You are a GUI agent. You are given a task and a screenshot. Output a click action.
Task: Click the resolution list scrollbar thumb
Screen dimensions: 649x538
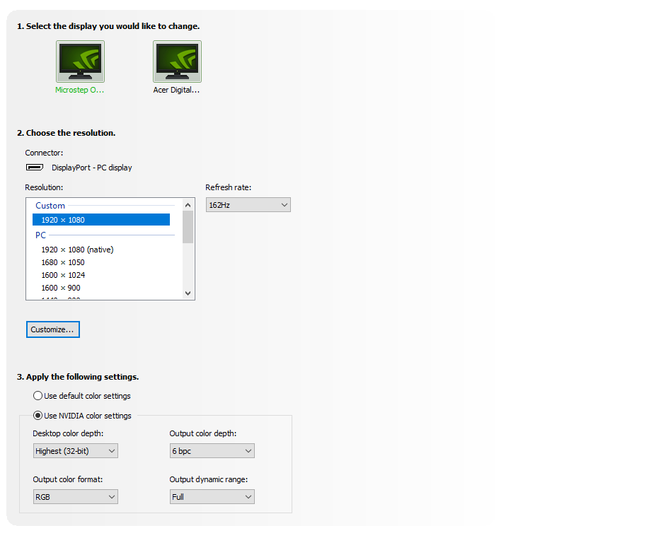[x=188, y=227]
